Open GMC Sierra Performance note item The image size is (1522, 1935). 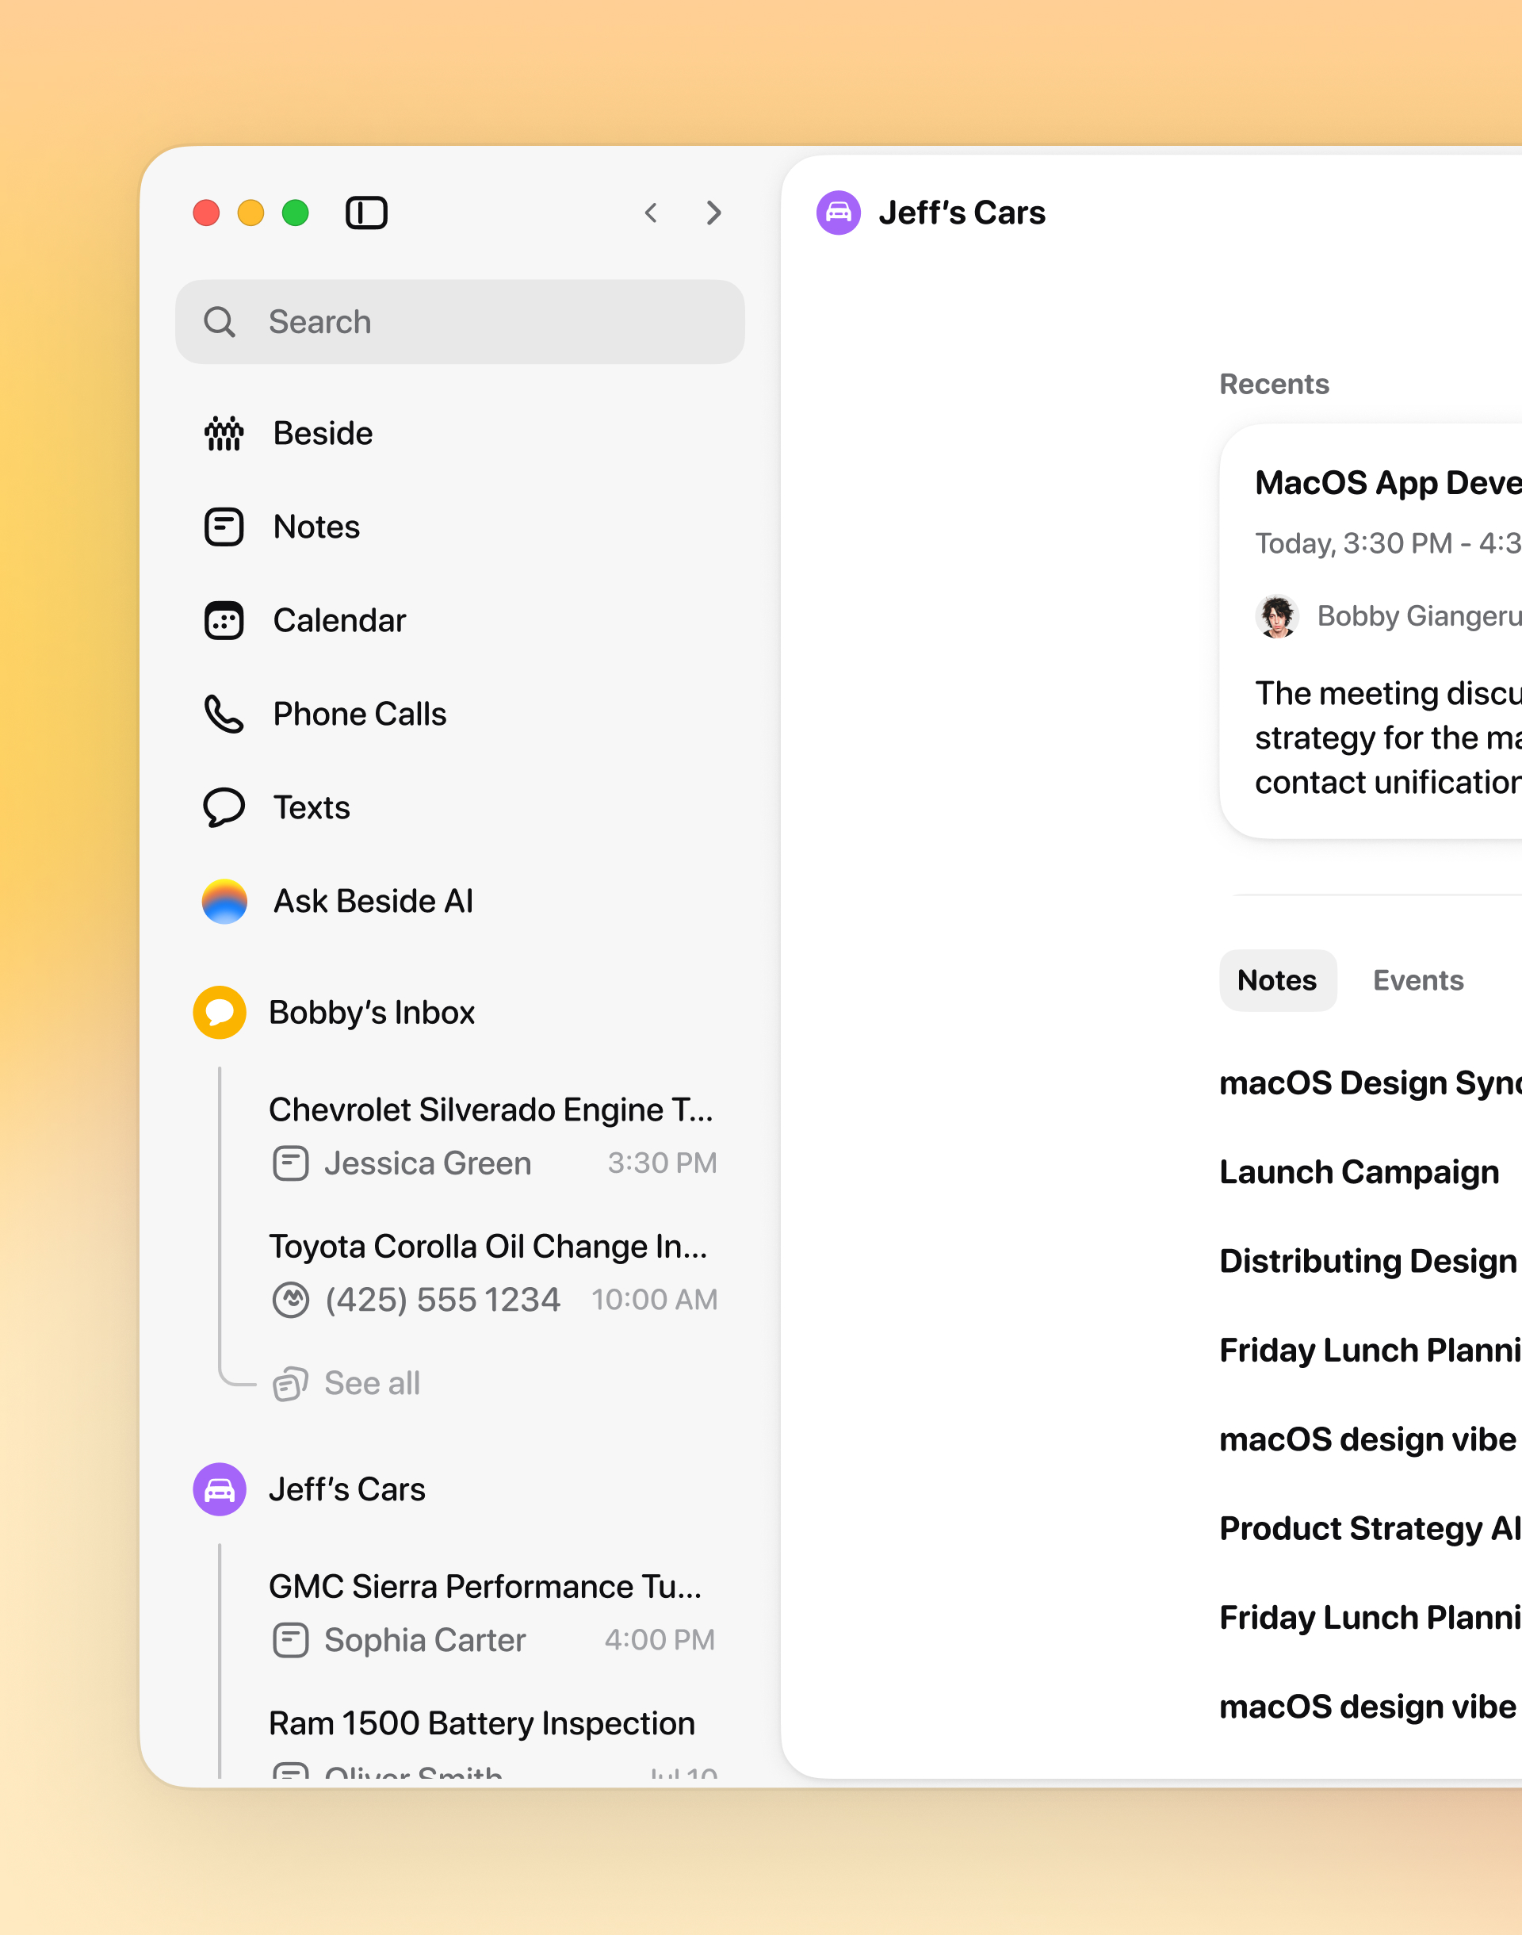pyautogui.click(x=486, y=1587)
